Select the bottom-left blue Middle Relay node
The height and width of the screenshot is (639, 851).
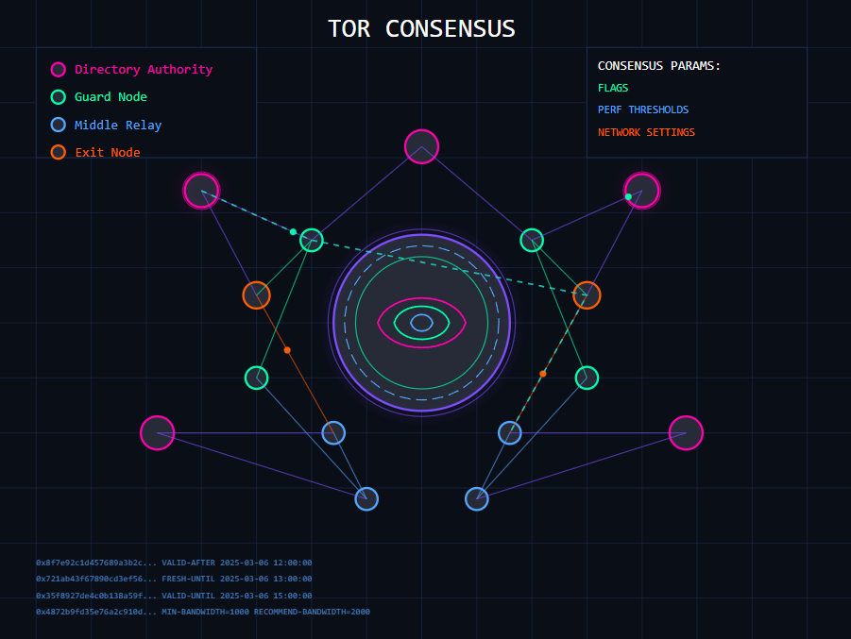(366, 499)
